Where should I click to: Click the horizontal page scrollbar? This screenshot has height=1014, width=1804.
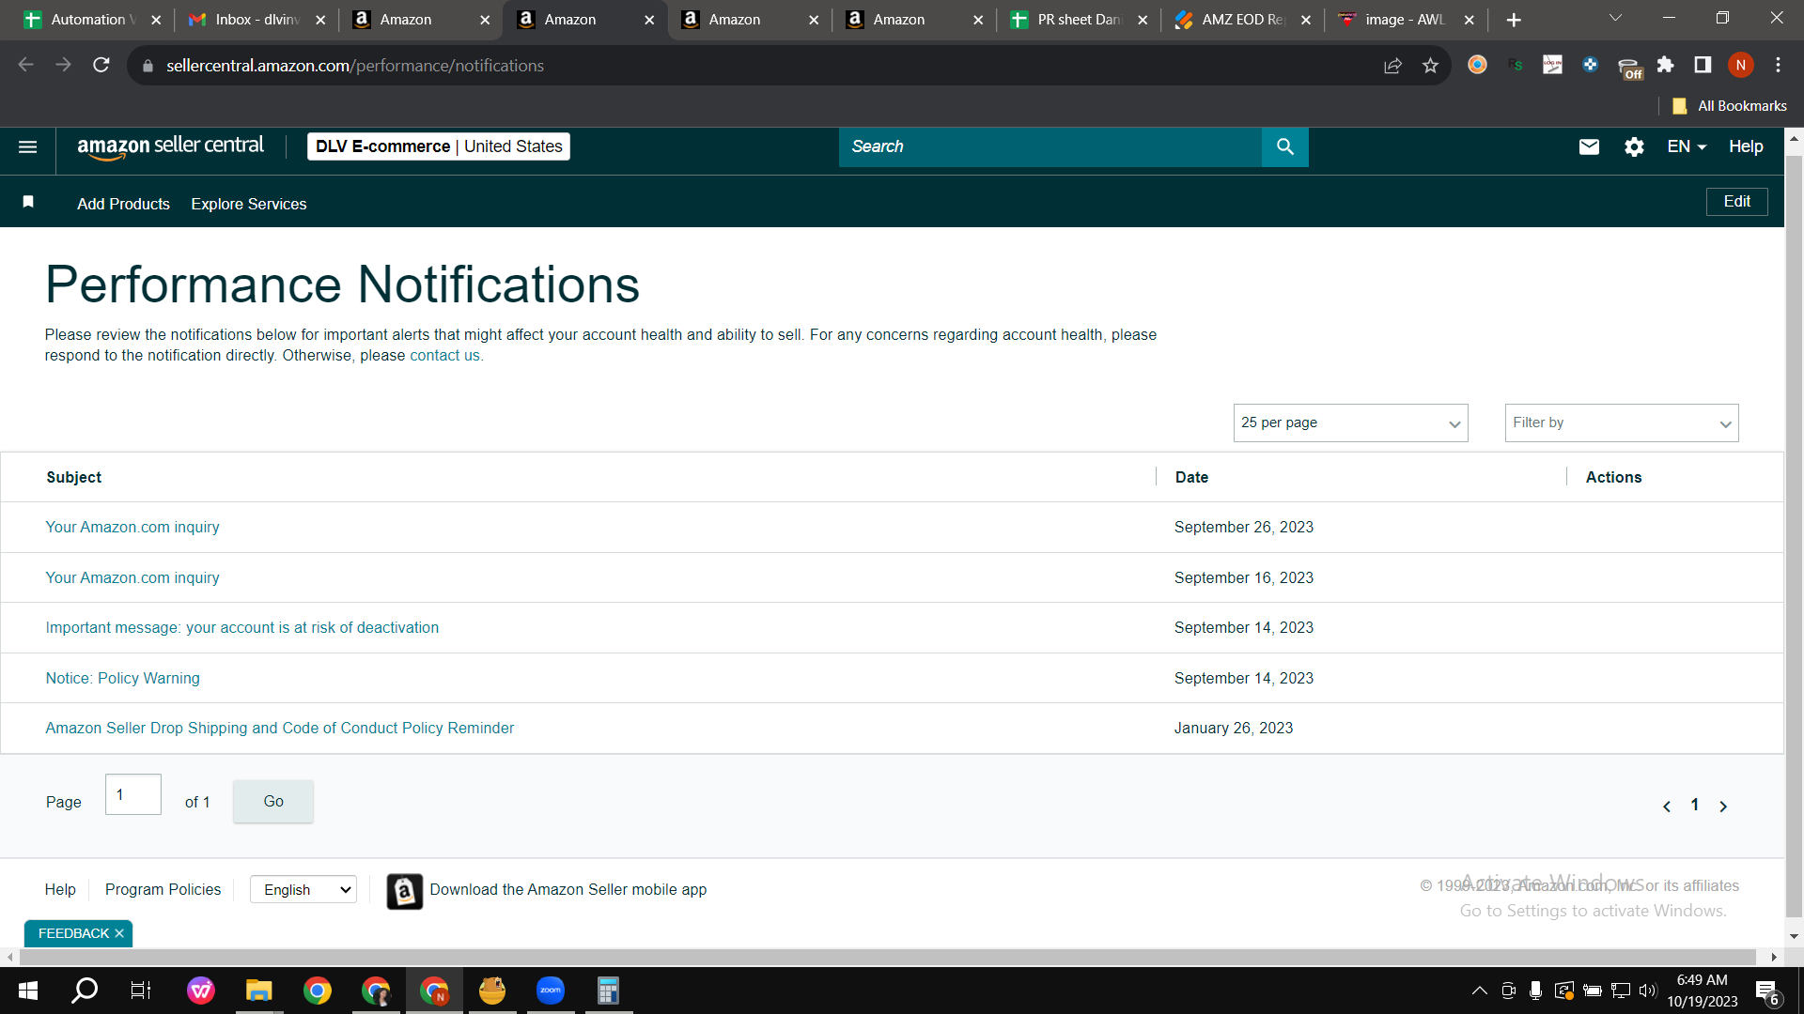[888, 957]
